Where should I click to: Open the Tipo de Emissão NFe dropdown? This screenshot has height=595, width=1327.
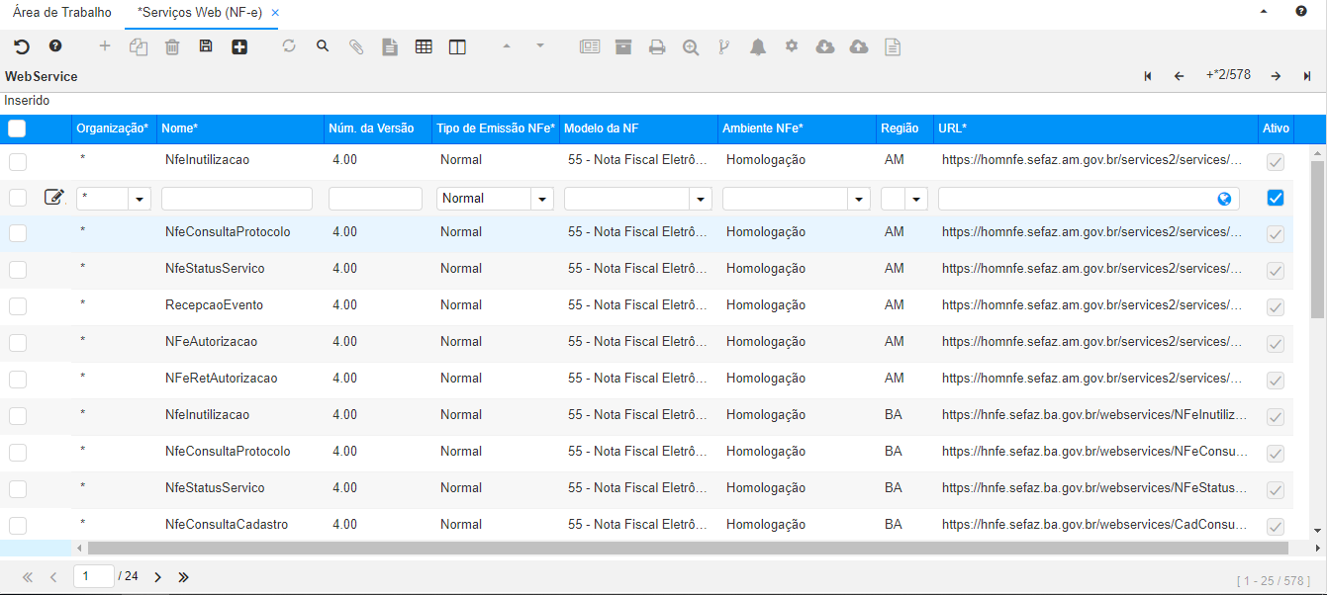tap(542, 199)
